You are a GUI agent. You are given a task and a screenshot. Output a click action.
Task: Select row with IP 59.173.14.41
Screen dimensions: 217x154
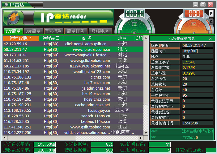(73, 55)
